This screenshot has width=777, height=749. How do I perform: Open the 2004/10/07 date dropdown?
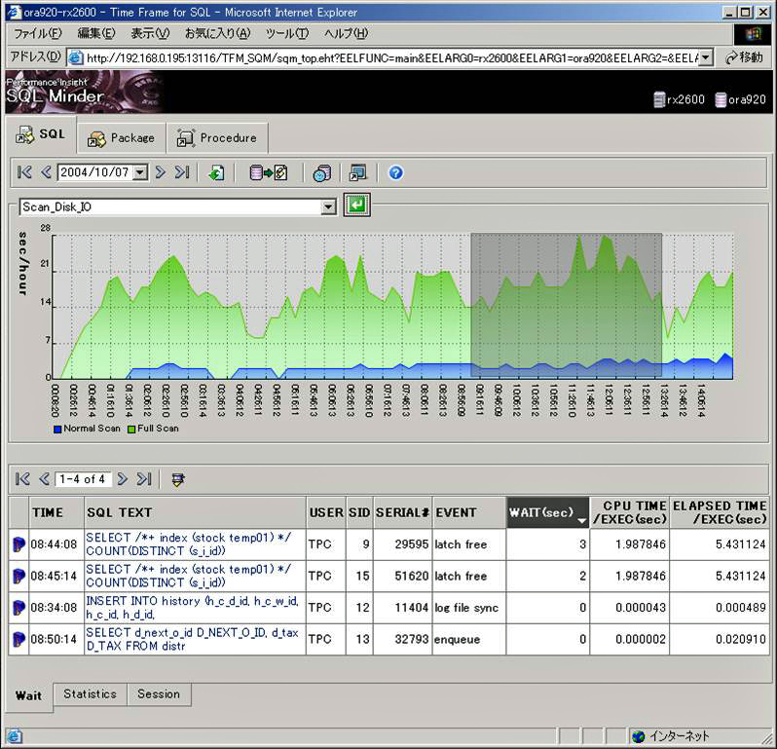(x=139, y=173)
